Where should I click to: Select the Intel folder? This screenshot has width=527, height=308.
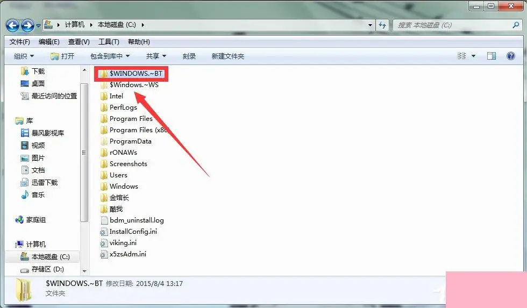[x=112, y=96]
